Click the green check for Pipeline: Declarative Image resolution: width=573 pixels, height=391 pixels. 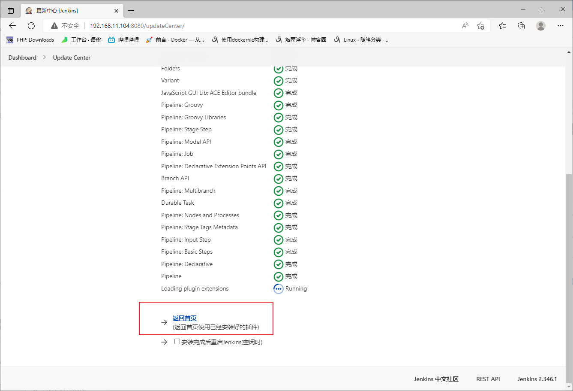pos(279,264)
